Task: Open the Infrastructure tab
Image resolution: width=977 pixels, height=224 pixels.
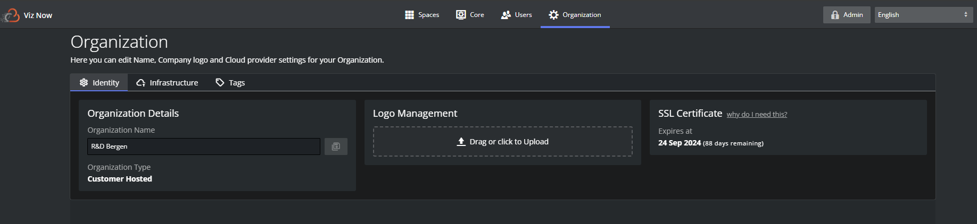Action: pos(167,82)
